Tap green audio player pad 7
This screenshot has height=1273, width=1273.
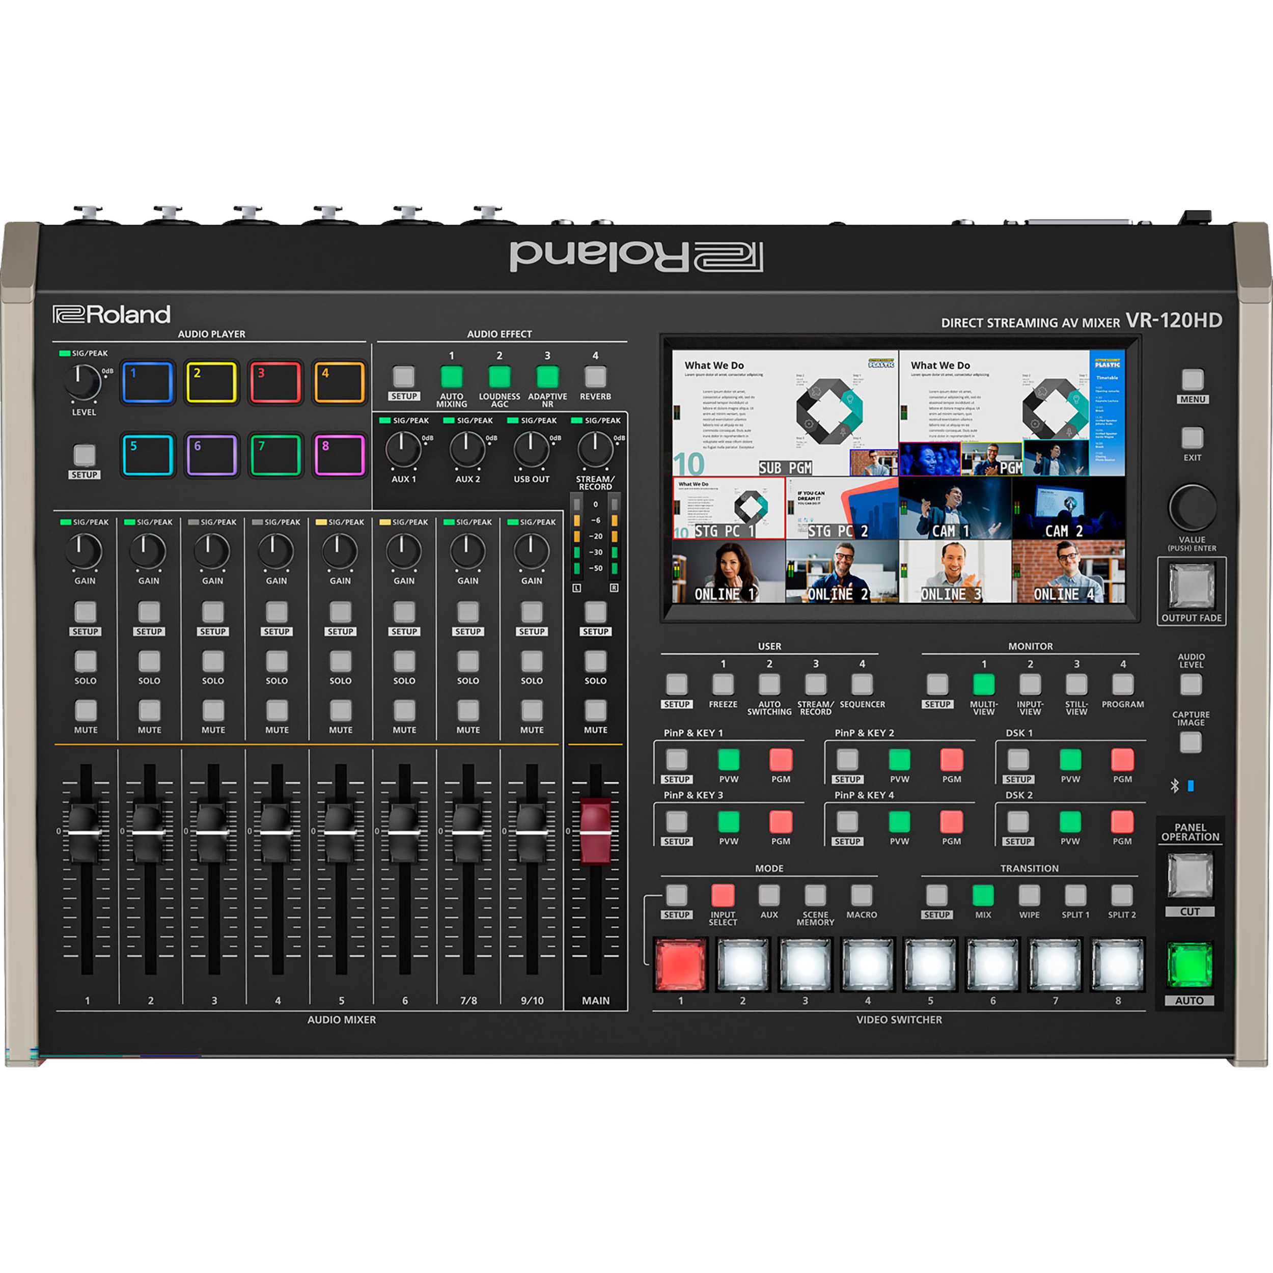(x=275, y=455)
